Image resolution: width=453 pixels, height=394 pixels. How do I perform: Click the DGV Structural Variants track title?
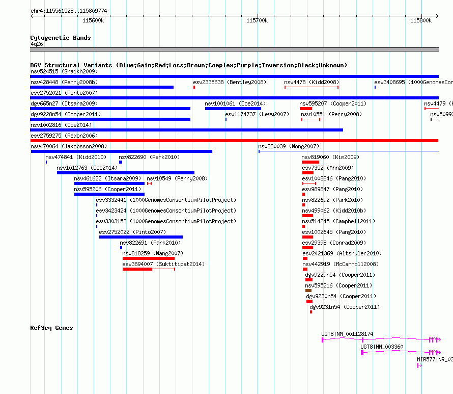[x=188, y=65]
